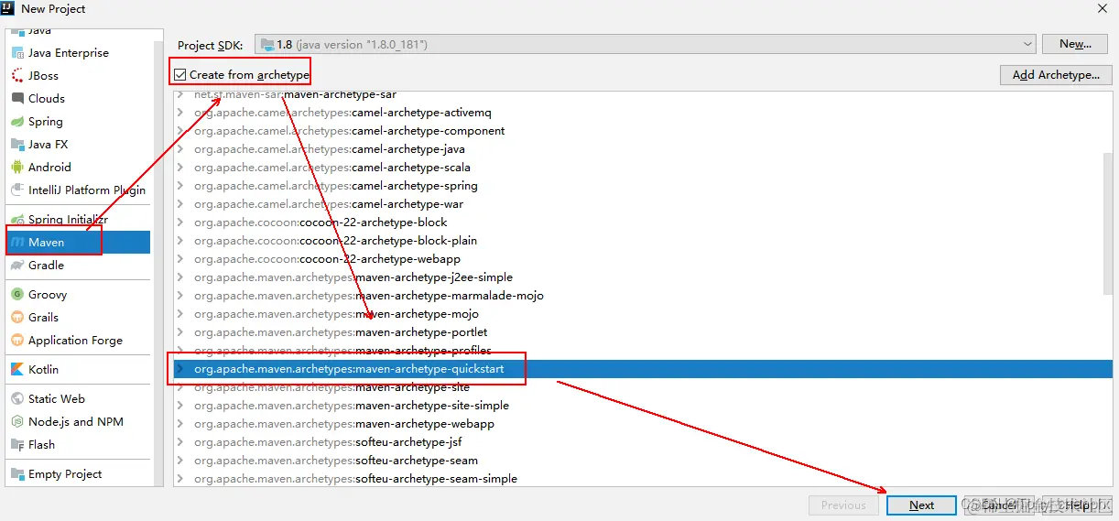Click the JBoss project type icon
The width and height of the screenshot is (1119, 521).
click(x=18, y=76)
